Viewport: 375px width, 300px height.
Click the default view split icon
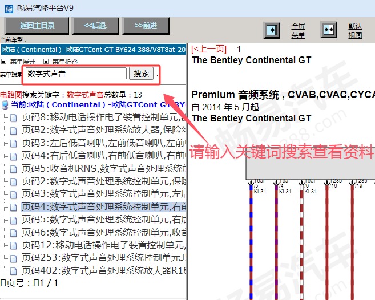tap(329, 30)
